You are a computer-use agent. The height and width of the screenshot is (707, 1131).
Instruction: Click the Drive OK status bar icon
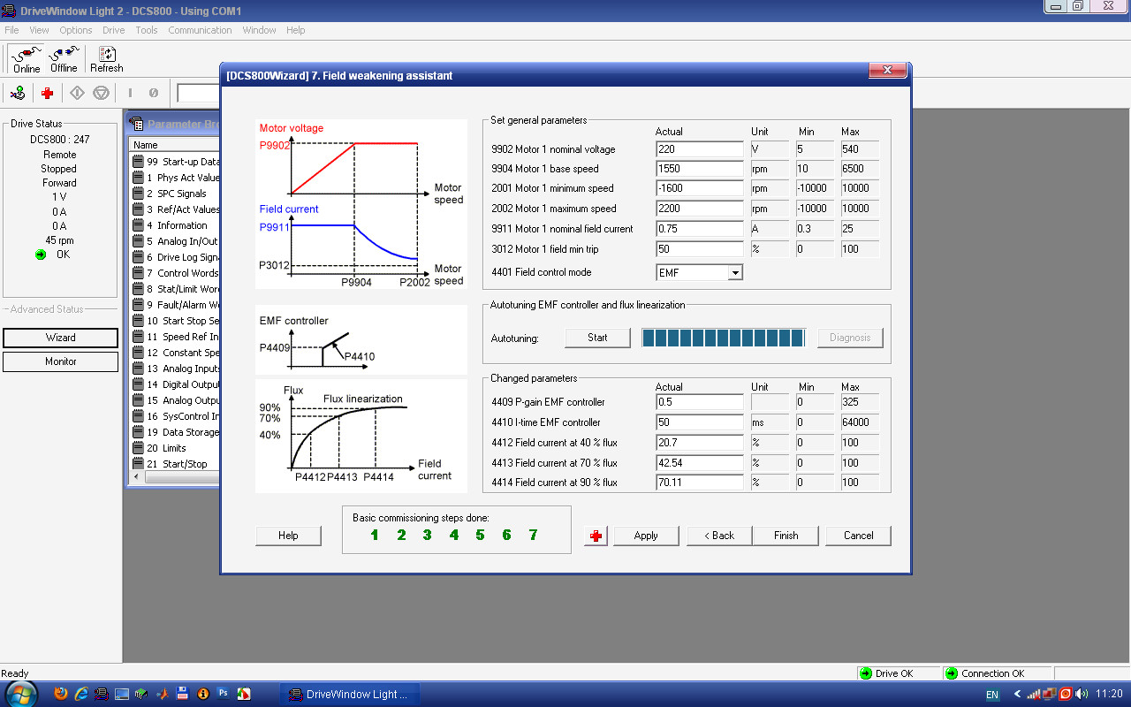[x=865, y=673]
